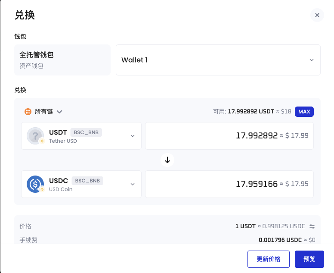Image resolution: width=334 pixels, height=273 pixels.
Task: Select the 全托管钱包 wallet type card
Action: click(x=62, y=60)
